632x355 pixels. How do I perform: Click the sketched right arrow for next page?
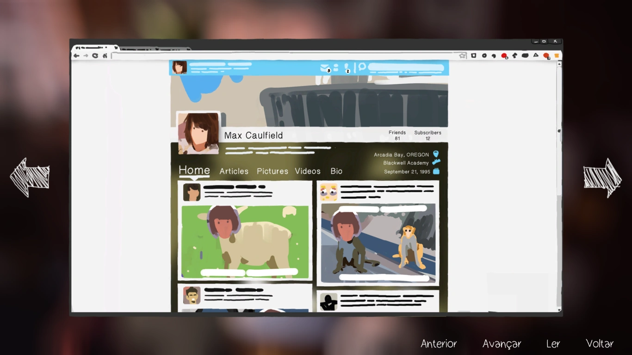coord(602,177)
